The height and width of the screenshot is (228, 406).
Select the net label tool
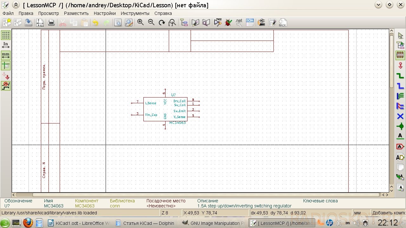pyautogui.click(x=400, y=136)
